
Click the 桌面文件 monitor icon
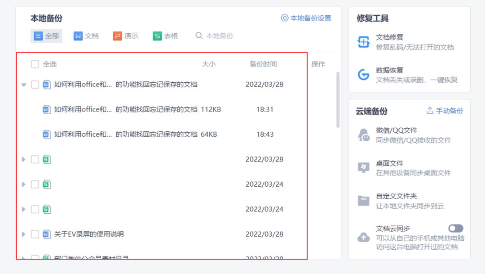pyautogui.click(x=363, y=168)
